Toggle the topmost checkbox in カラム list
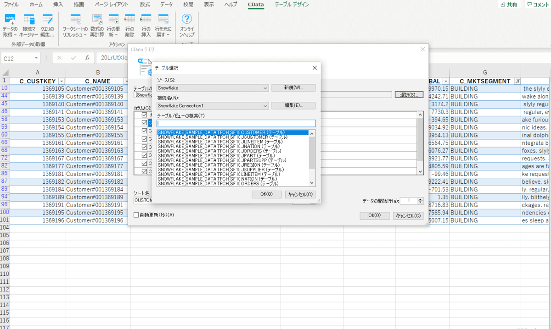The height and width of the screenshot is (329, 551). 145,115
